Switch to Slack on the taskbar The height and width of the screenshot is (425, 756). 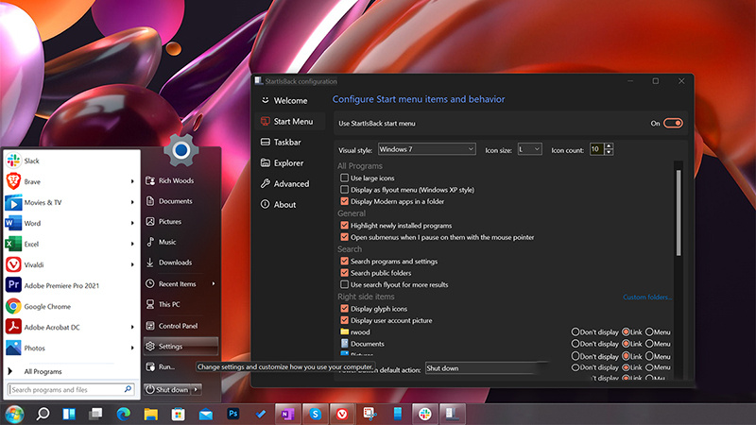coord(424,414)
